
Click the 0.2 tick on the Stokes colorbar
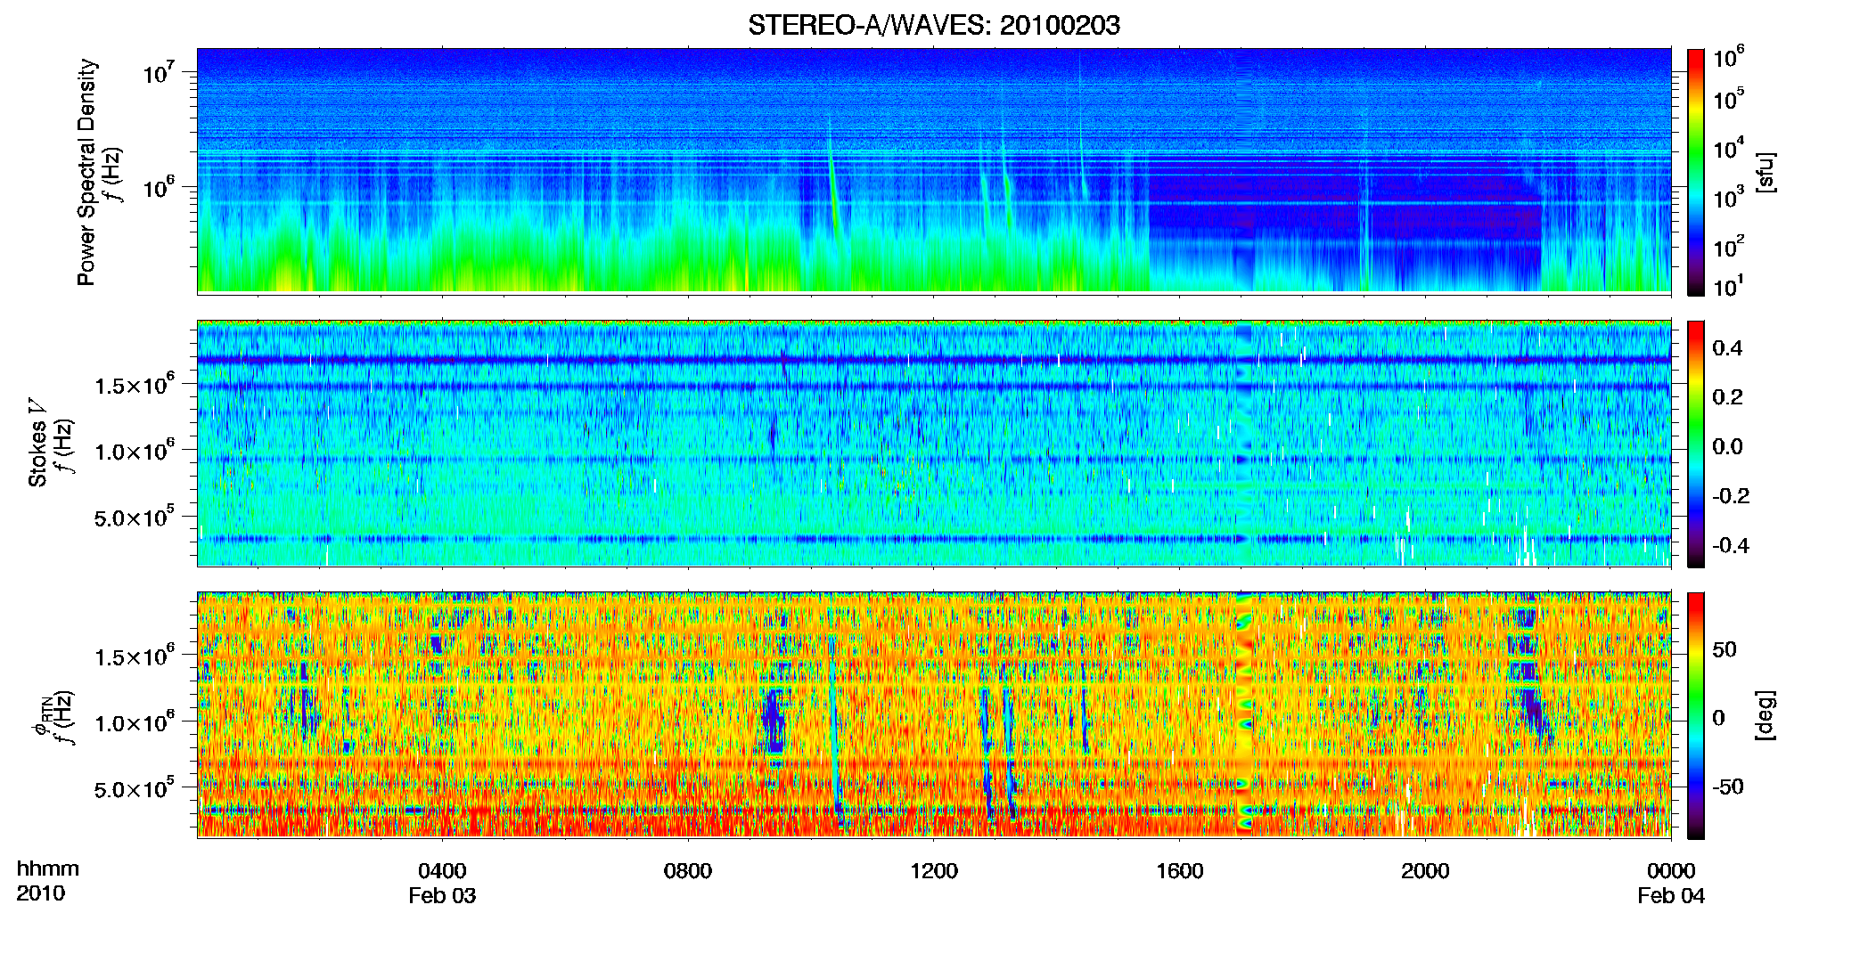point(1727,397)
